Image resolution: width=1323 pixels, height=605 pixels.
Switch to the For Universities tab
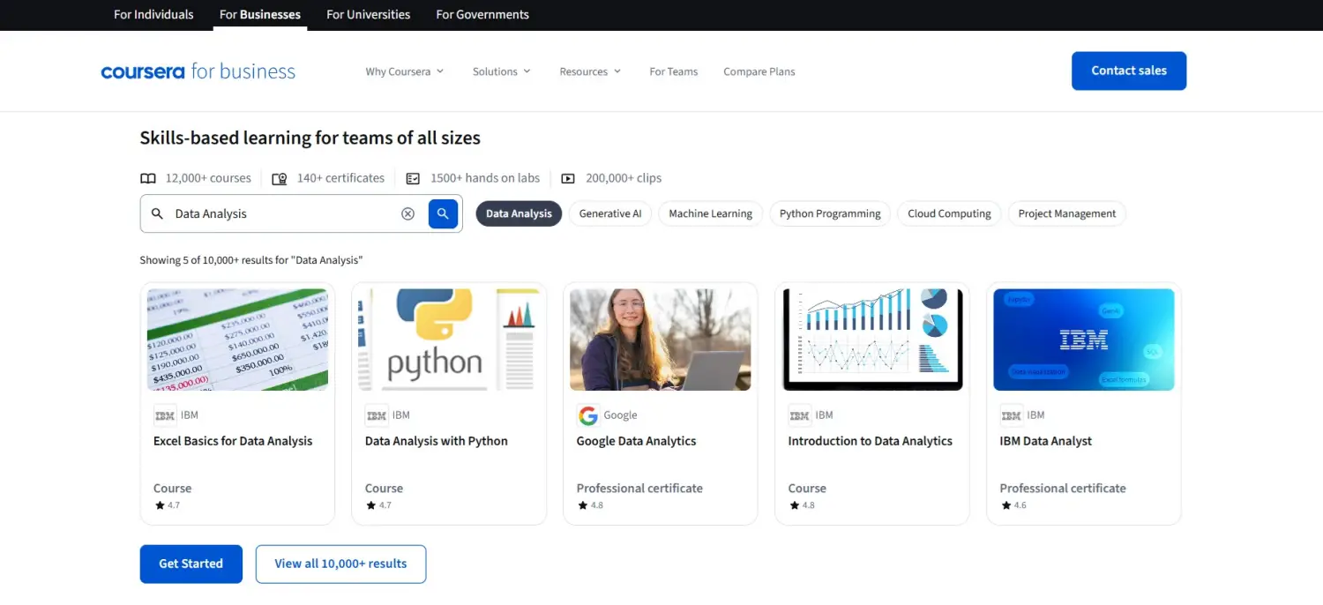click(x=369, y=14)
